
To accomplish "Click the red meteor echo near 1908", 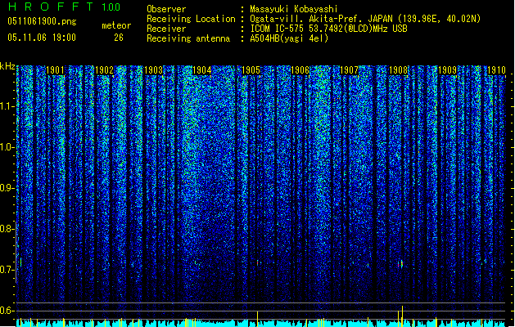I will click(x=400, y=264).
